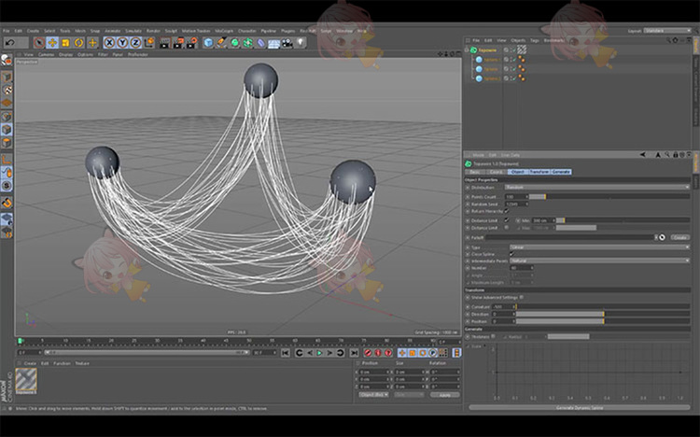Viewport: 700px width, 437px height.
Task: Click the green array modeling icon
Action: [247, 43]
